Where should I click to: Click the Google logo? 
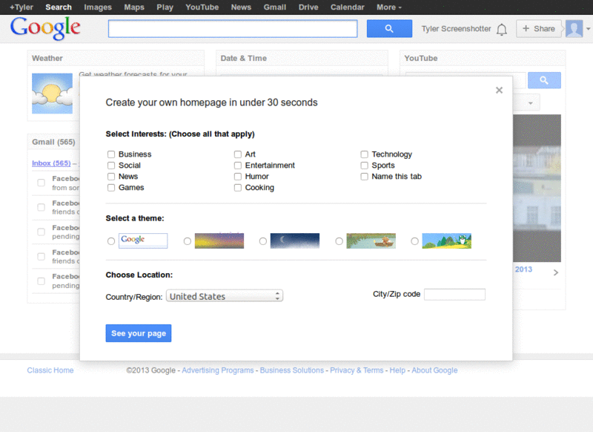click(45, 28)
